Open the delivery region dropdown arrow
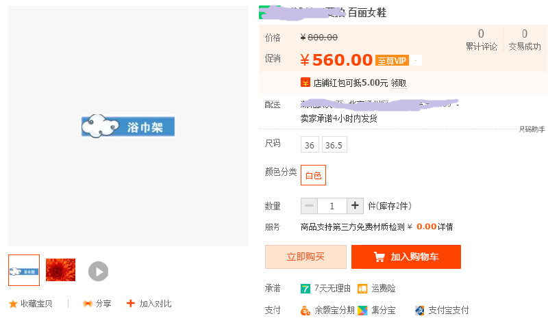 pyautogui.click(x=457, y=105)
